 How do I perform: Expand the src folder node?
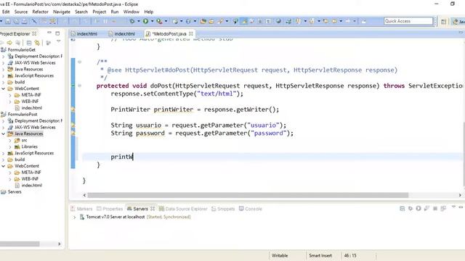coord(10,140)
